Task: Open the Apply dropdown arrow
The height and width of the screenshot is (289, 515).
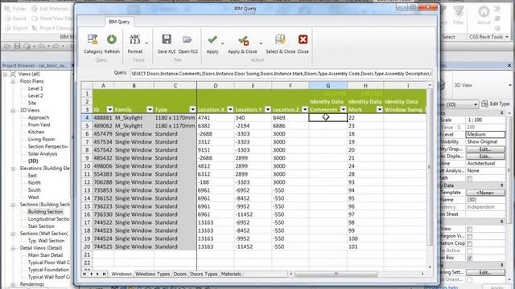Action: click(222, 43)
